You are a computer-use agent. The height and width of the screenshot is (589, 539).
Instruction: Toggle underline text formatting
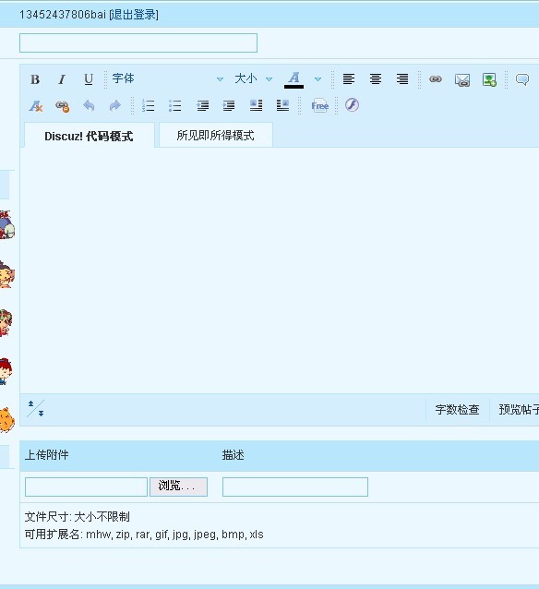pos(89,79)
